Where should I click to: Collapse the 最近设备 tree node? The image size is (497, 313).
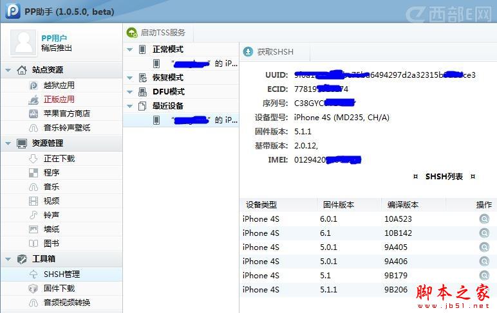(129, 106)
